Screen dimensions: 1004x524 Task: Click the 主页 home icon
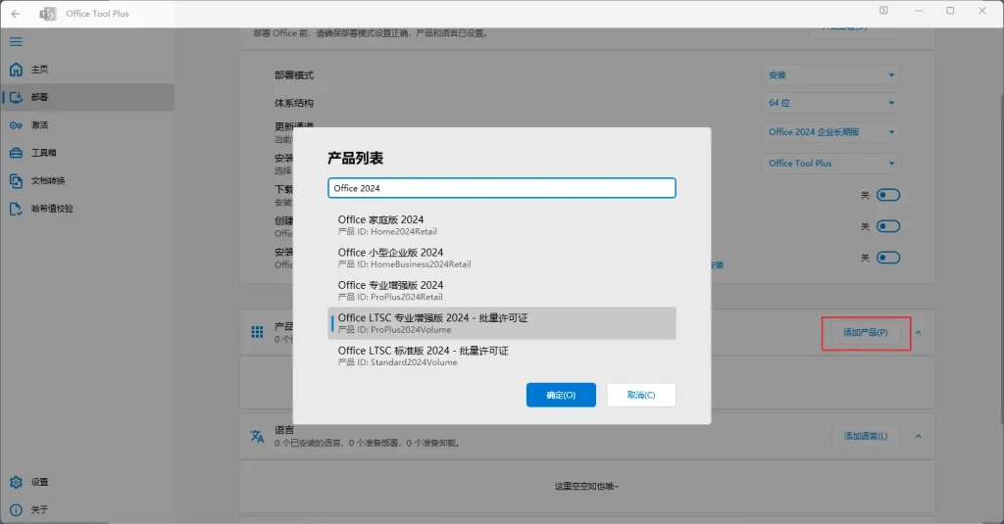16,70
